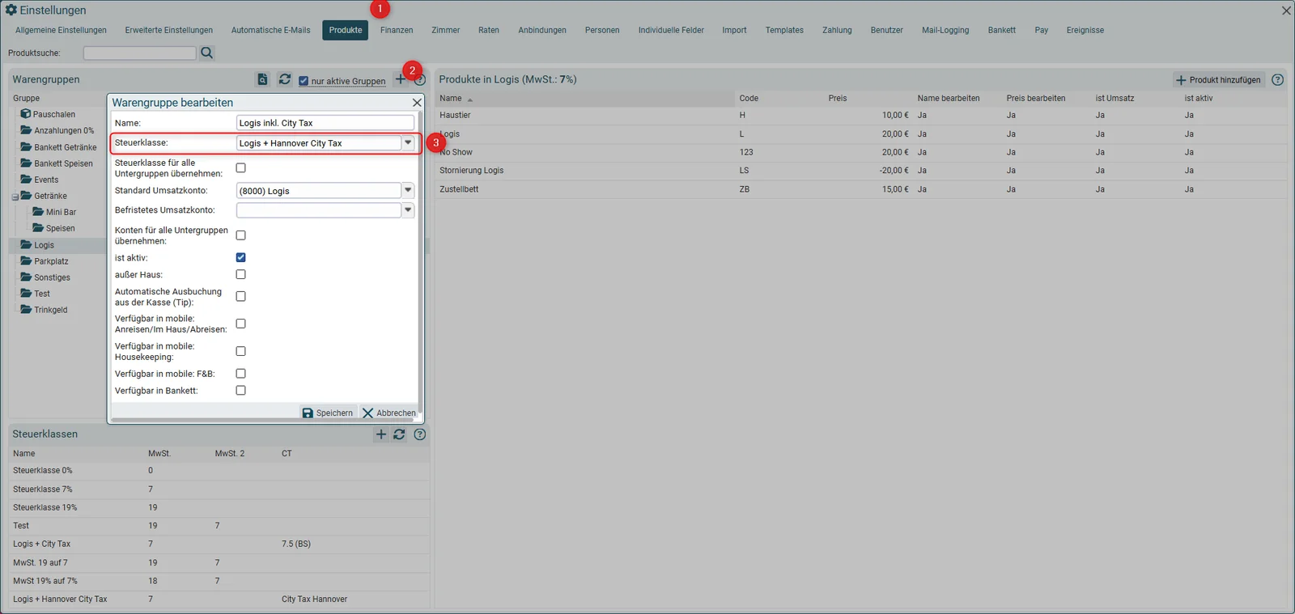Toggle the 'nur aktive Gruppen' checkbox
The width and height of the screenshot is (1295, 614).
[304, 81]
